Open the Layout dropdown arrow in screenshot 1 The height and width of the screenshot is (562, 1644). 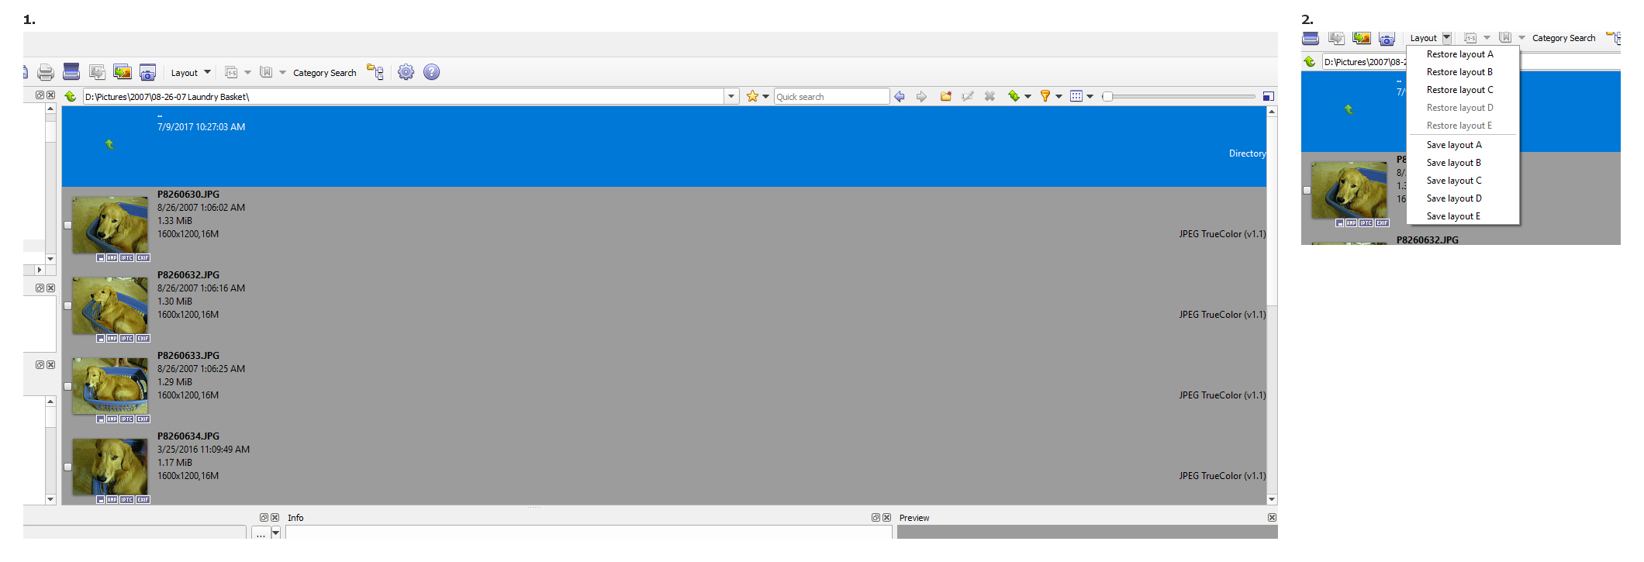[x=207, y=72]
